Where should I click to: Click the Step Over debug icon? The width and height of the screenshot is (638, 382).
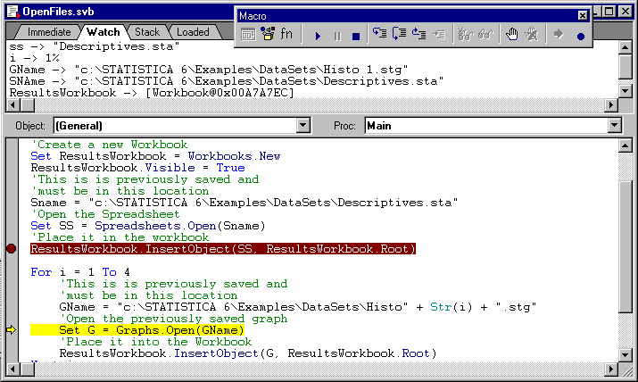(x=399, y=35)
